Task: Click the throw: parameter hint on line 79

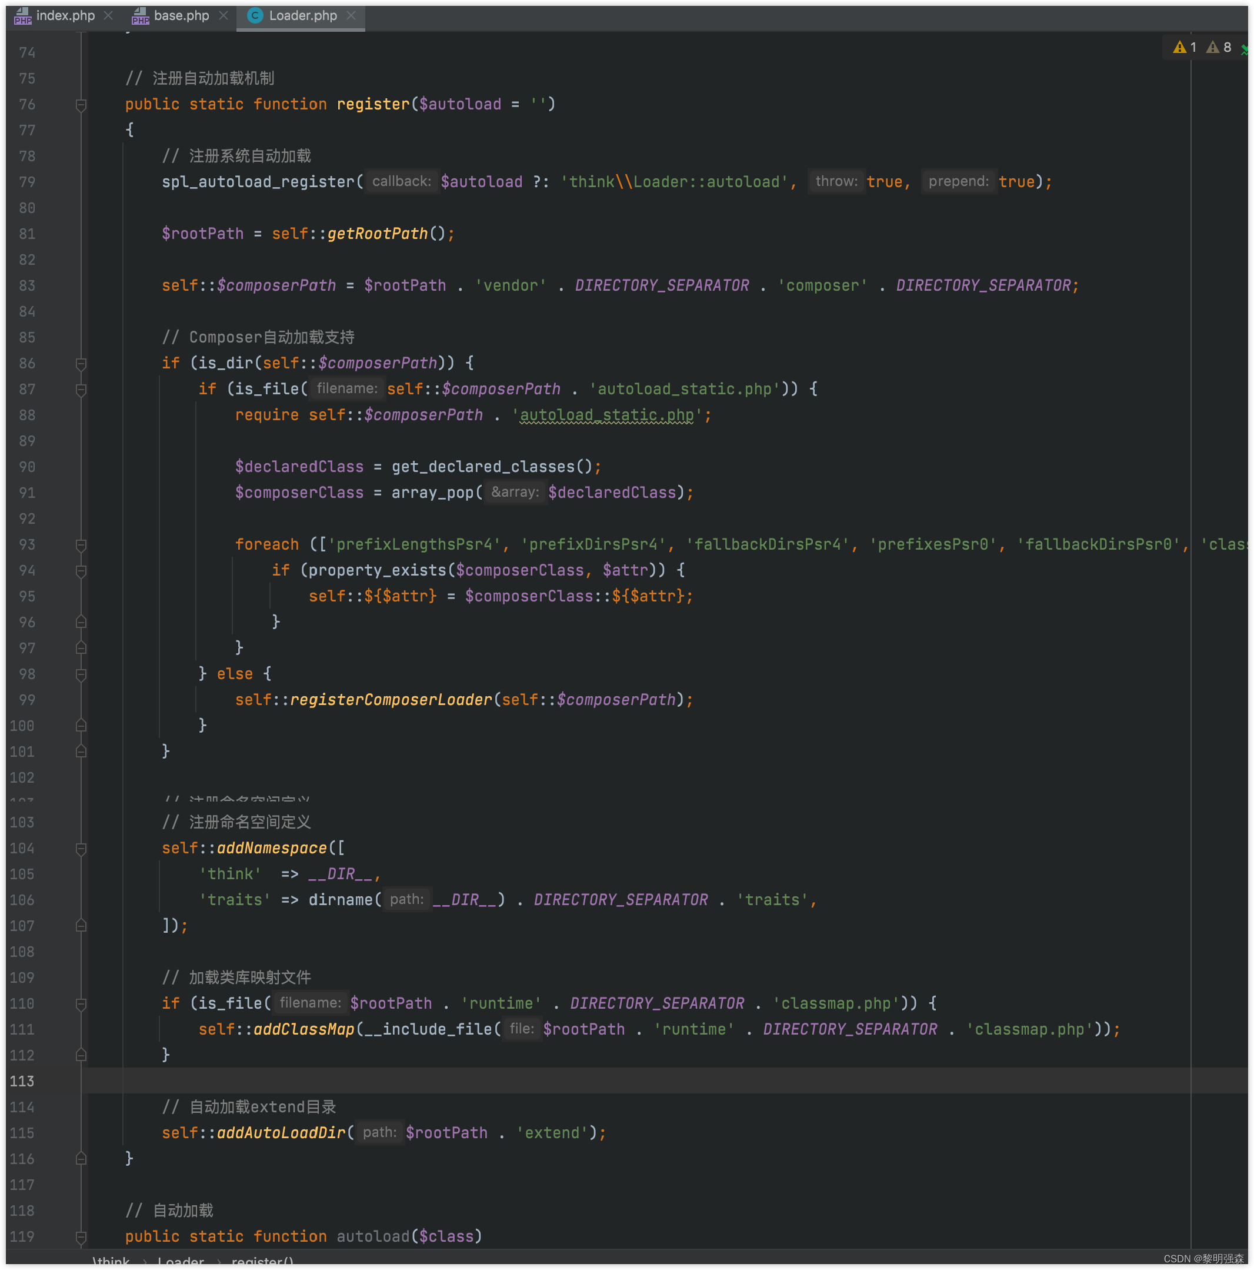Action: point(836,181)
